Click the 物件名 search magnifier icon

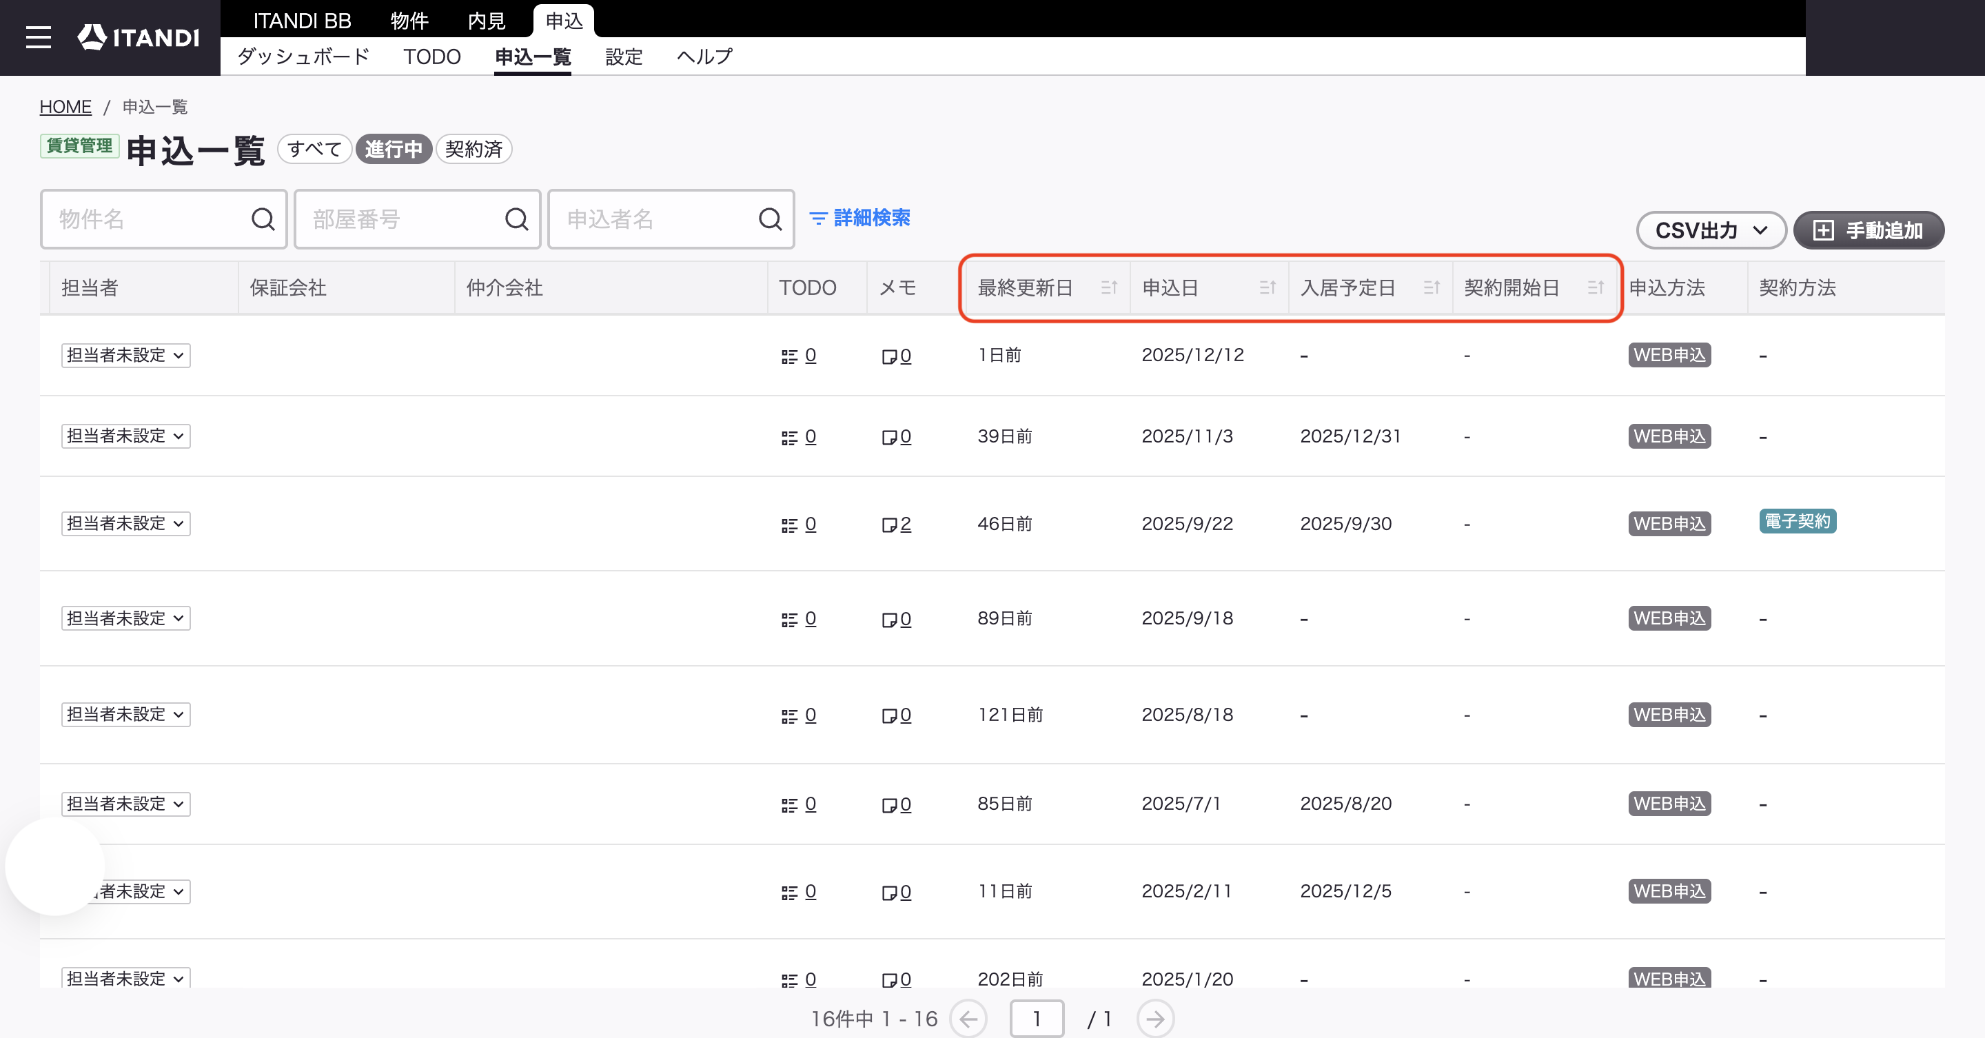[x=263, y=220]
